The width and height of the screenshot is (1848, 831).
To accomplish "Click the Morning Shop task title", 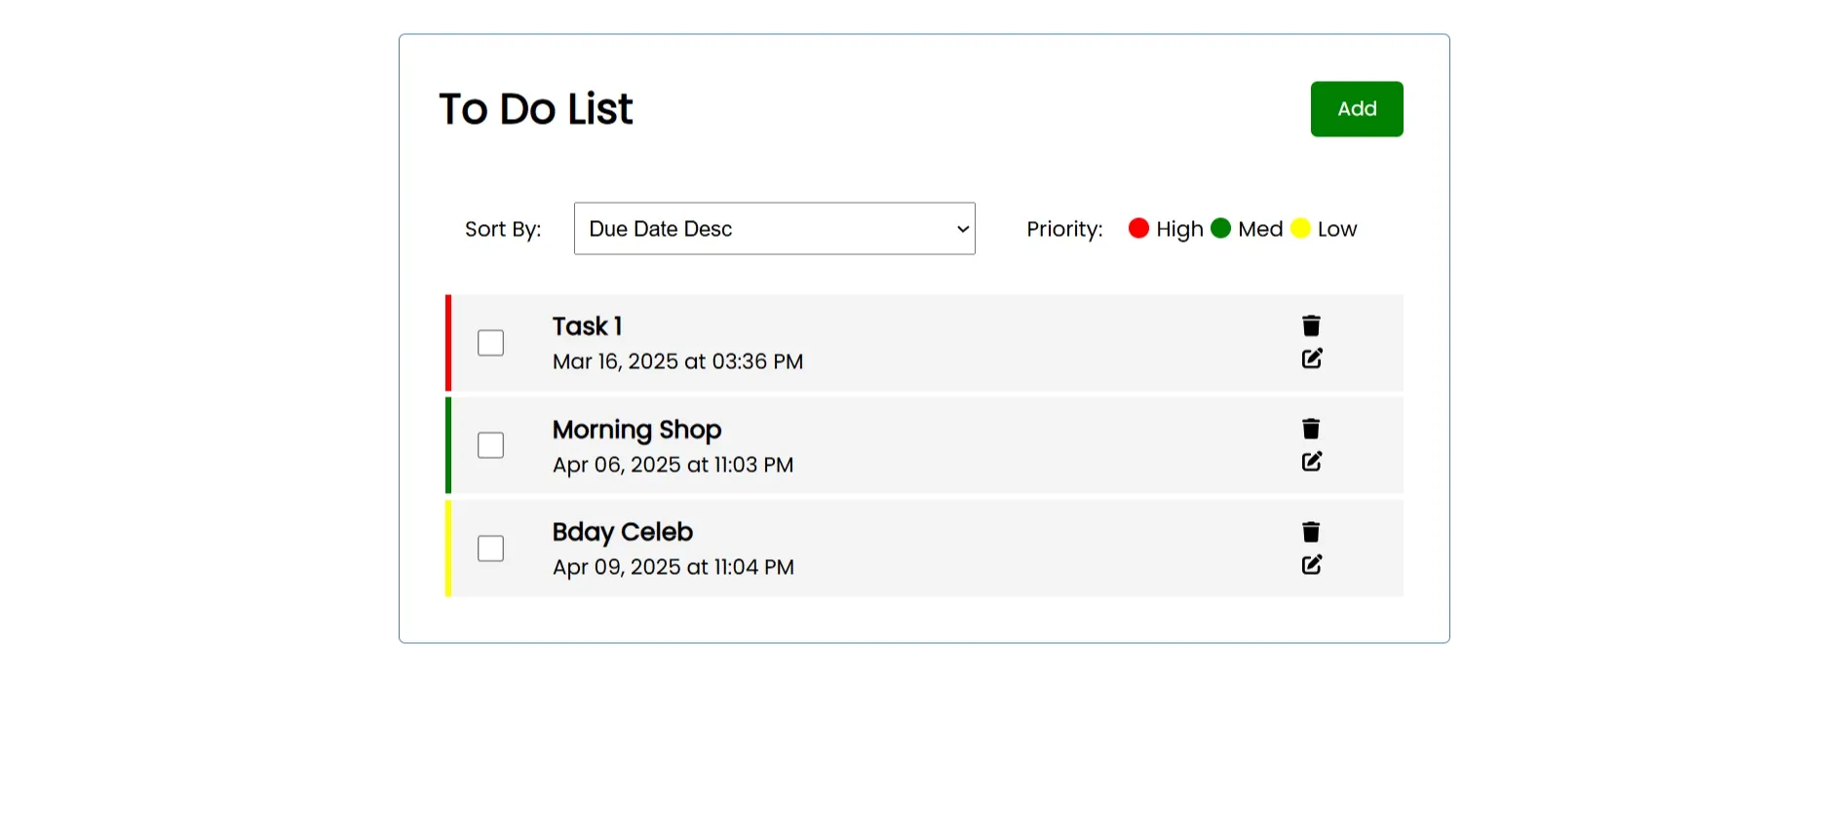I will click(x=636, y=430).
